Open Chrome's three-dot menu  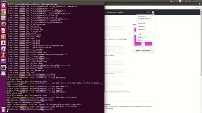(200, 8)
